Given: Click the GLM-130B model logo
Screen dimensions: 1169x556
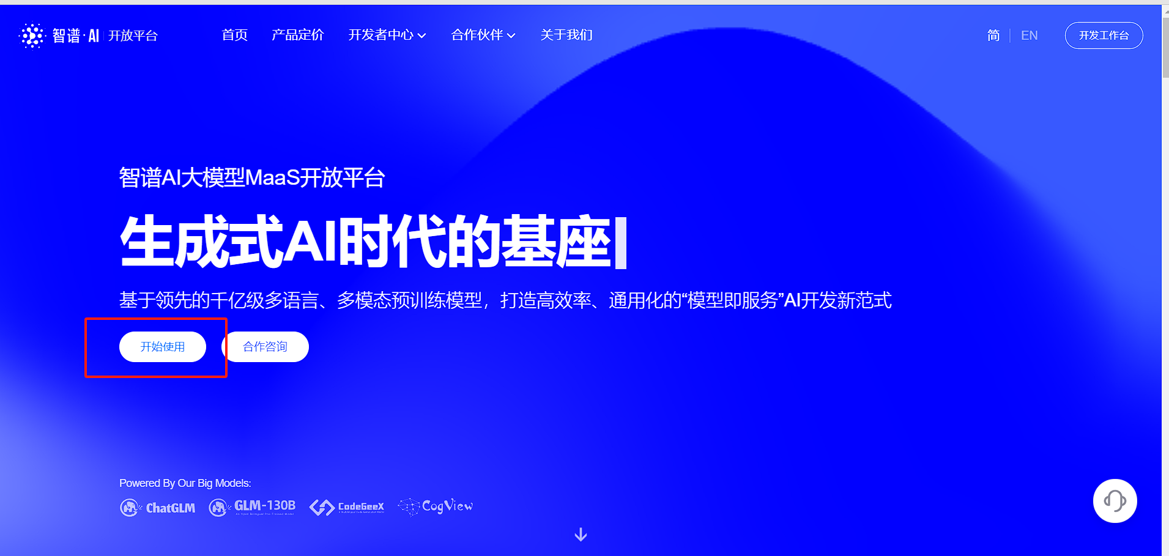Looking at the screenshot, I should tap(252, 507).
